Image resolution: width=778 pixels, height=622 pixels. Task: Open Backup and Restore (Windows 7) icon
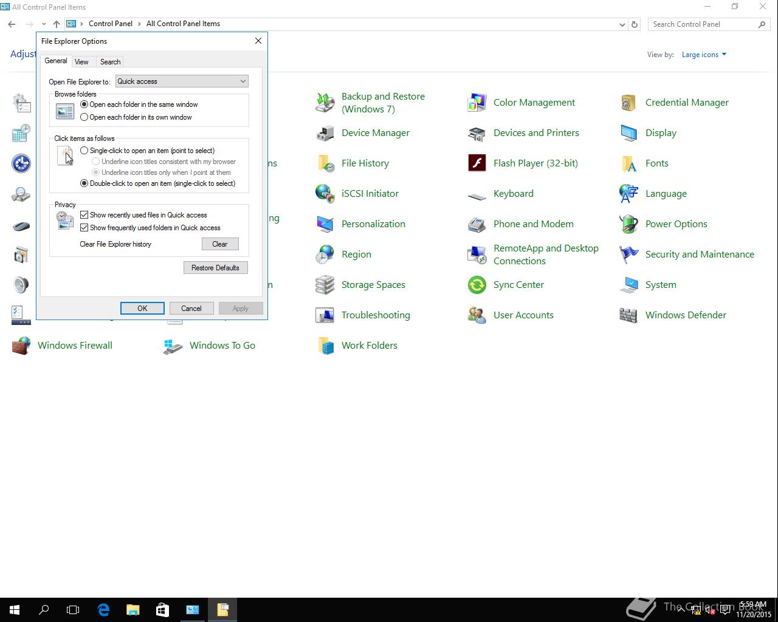[x=325, y=103]
